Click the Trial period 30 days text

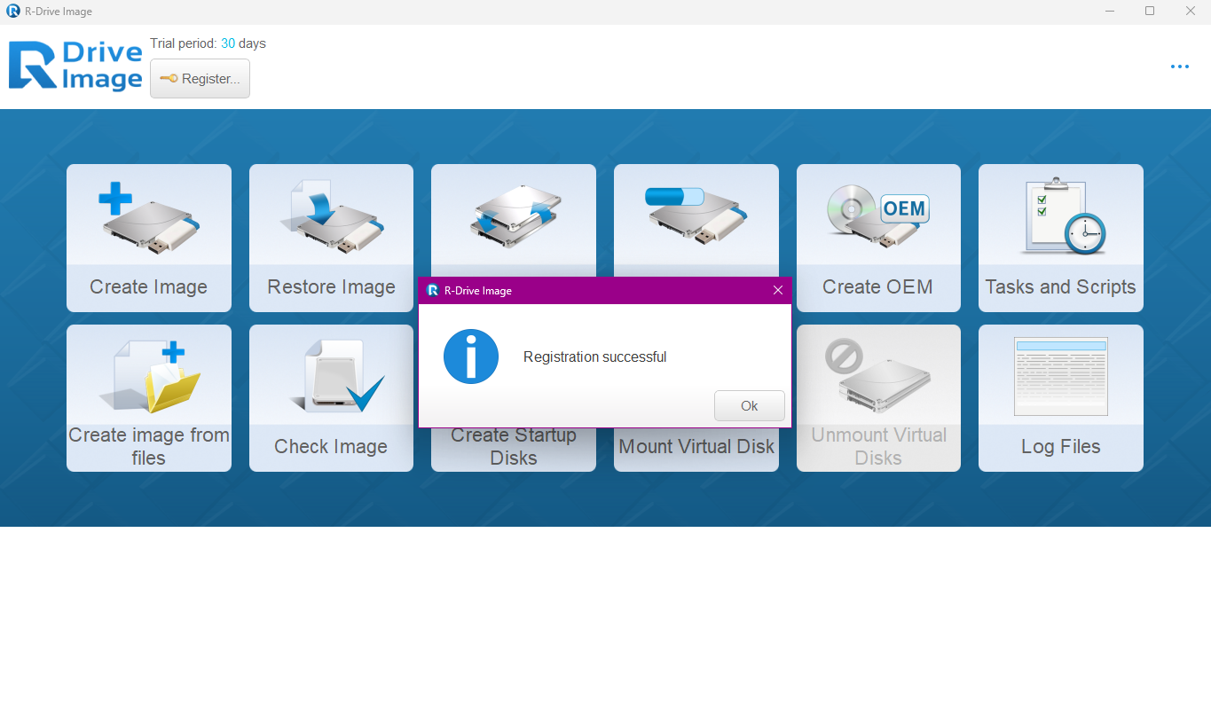[x=208, y=43]
